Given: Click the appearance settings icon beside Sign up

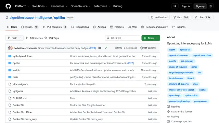Looking at the screenshot, I should click(211, 6).
